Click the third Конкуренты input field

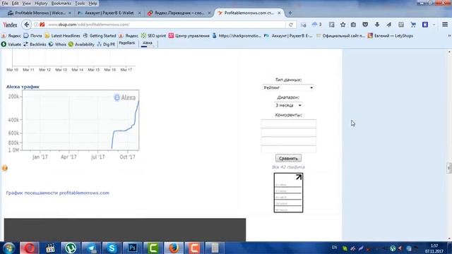[288, 141]
